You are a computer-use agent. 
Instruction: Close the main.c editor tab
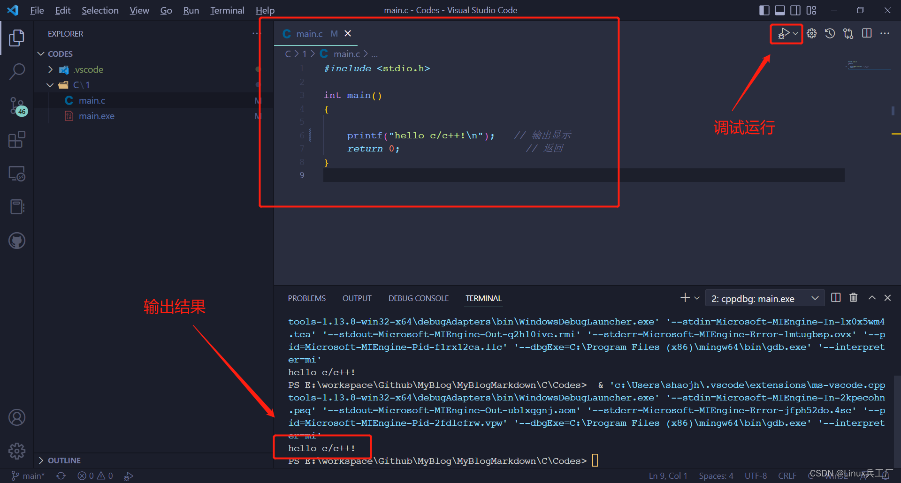pyautogui.click(x=348, y=33)
